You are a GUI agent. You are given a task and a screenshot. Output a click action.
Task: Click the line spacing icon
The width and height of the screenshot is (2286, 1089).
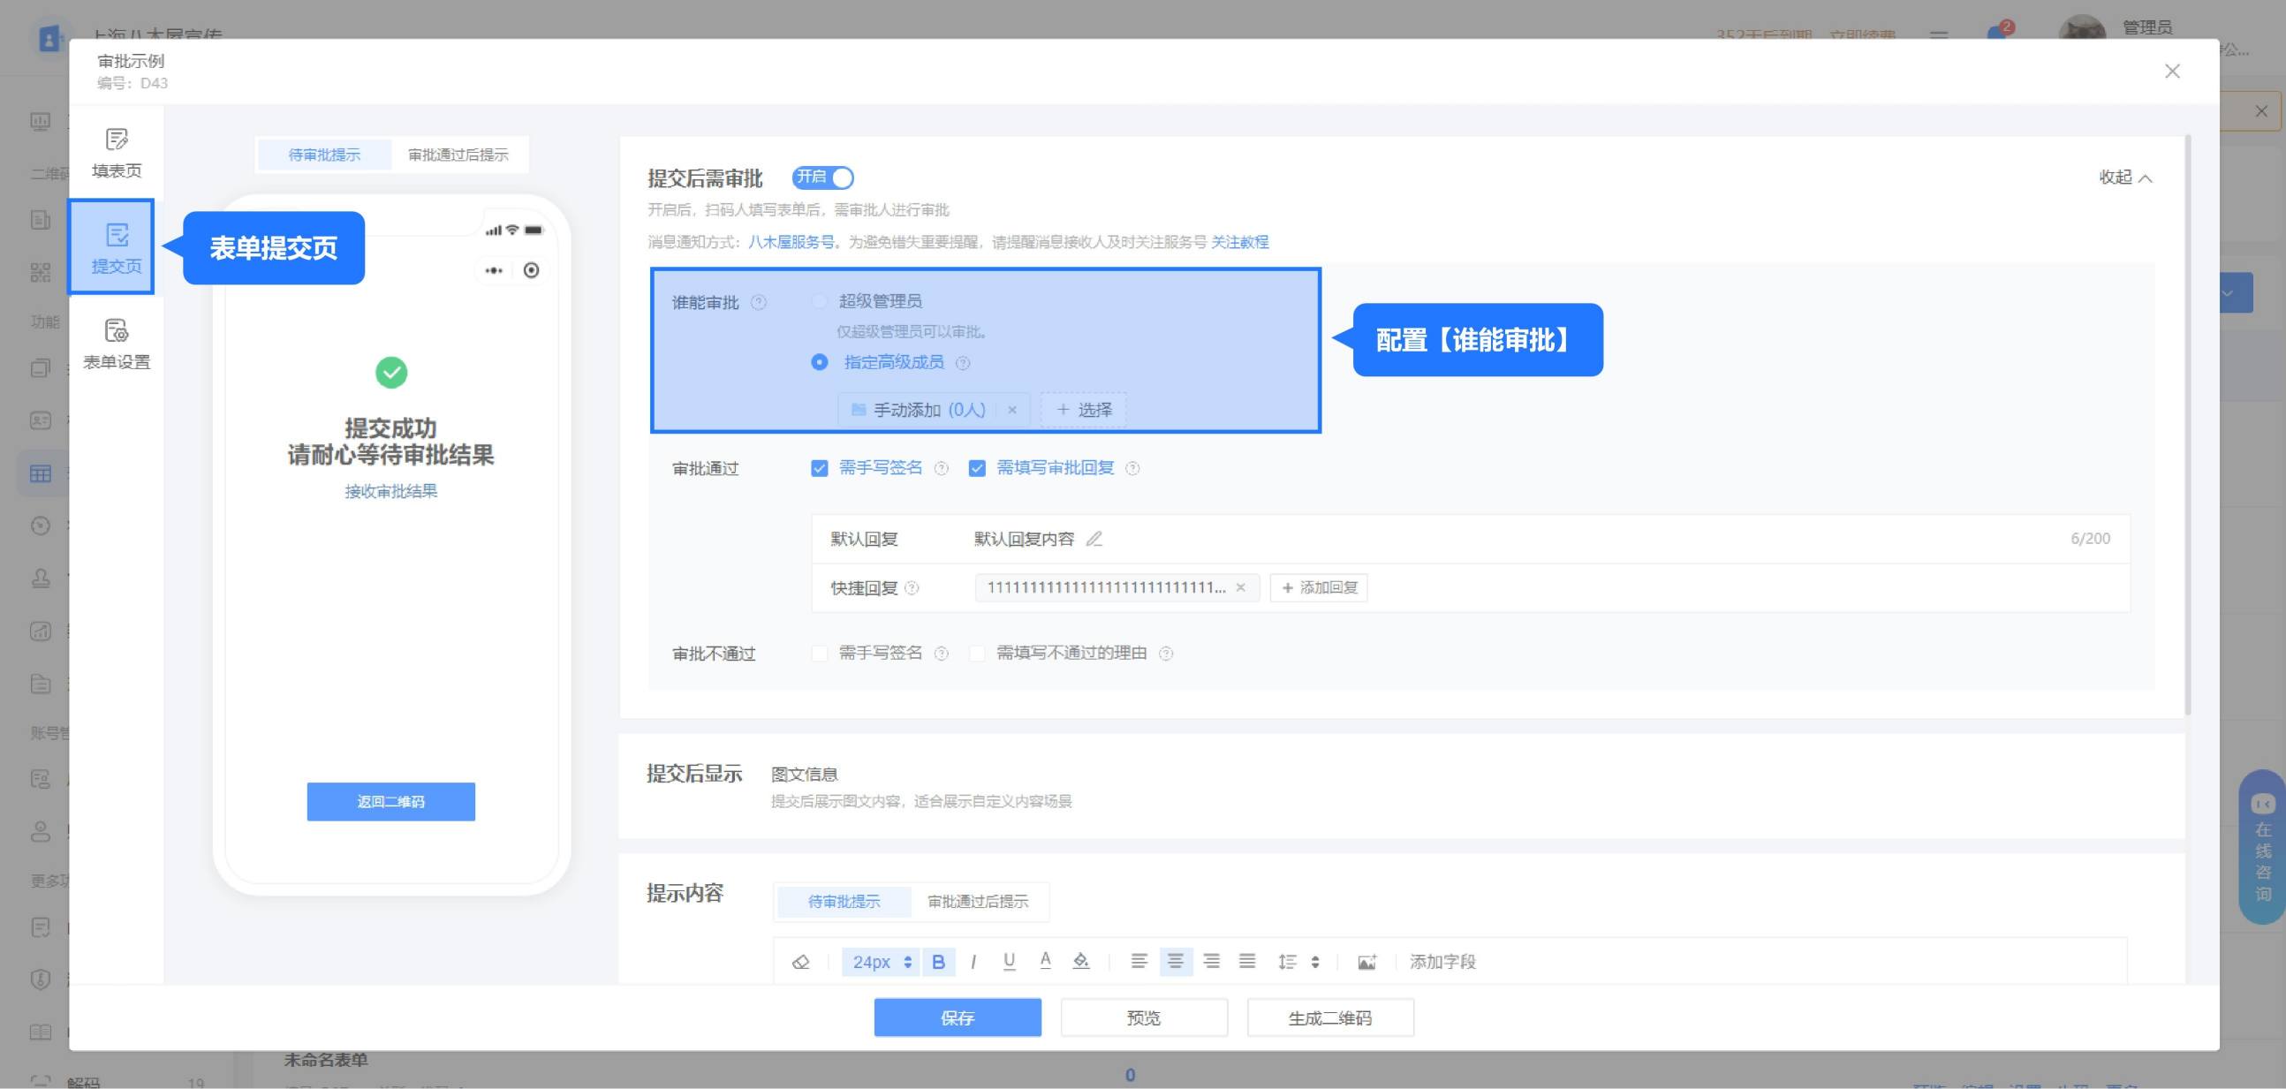click(x=1288, y=962)
